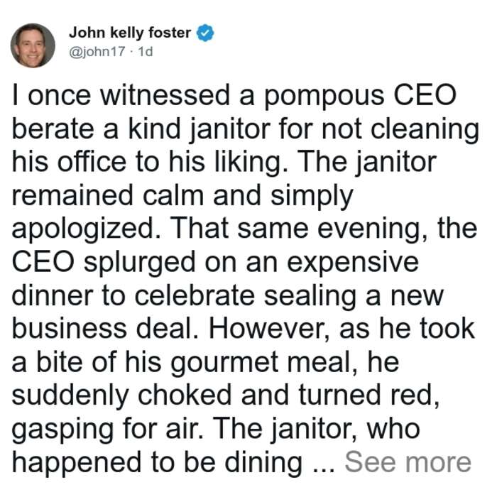Viewport: 497px width, 497px height.
Task: Click the 1d post timestamp
Action: coord(145,51)
